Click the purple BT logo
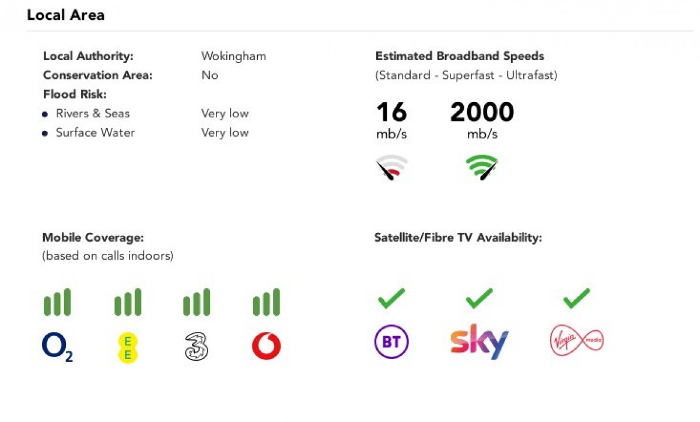This screenshot has height=422, width=700. click(x=391, y=341)
